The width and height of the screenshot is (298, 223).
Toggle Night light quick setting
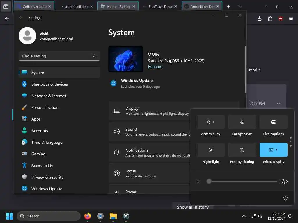click(x=211, y=150)
